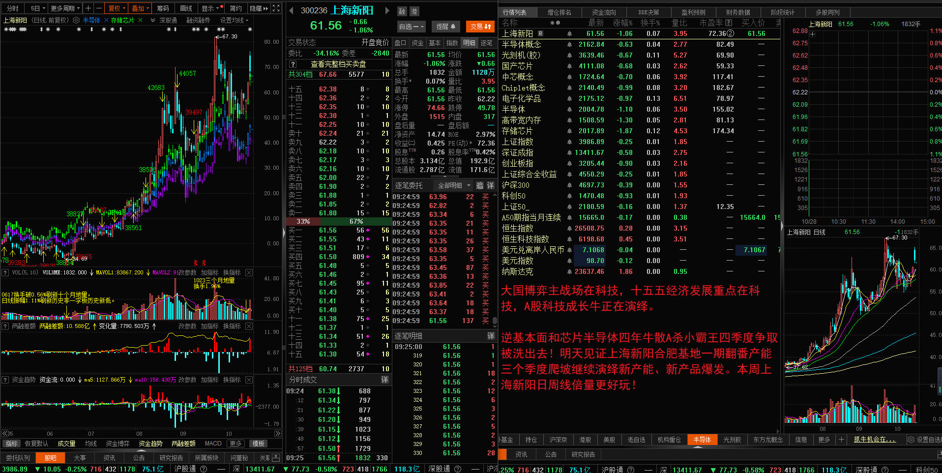Open the 复权 adjustment dropdown
The height and width of the screenshot is (473, 942).
coord(117,8)
